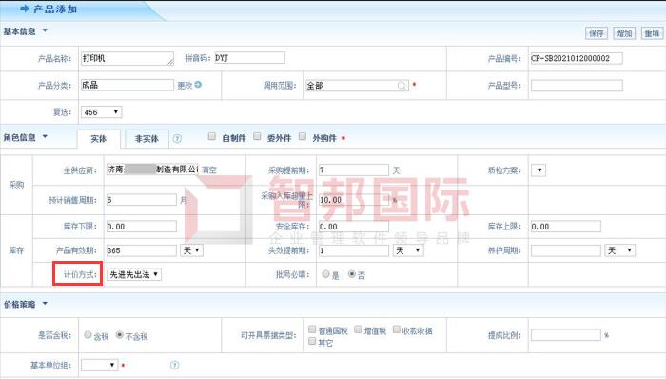Click the 更改 link next to 产品分类

click(x=185, y=86)
